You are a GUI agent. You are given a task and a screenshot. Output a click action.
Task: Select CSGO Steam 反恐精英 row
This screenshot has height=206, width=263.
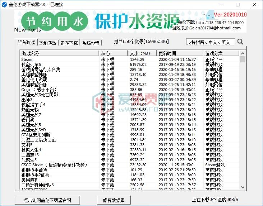pos(130,165)
